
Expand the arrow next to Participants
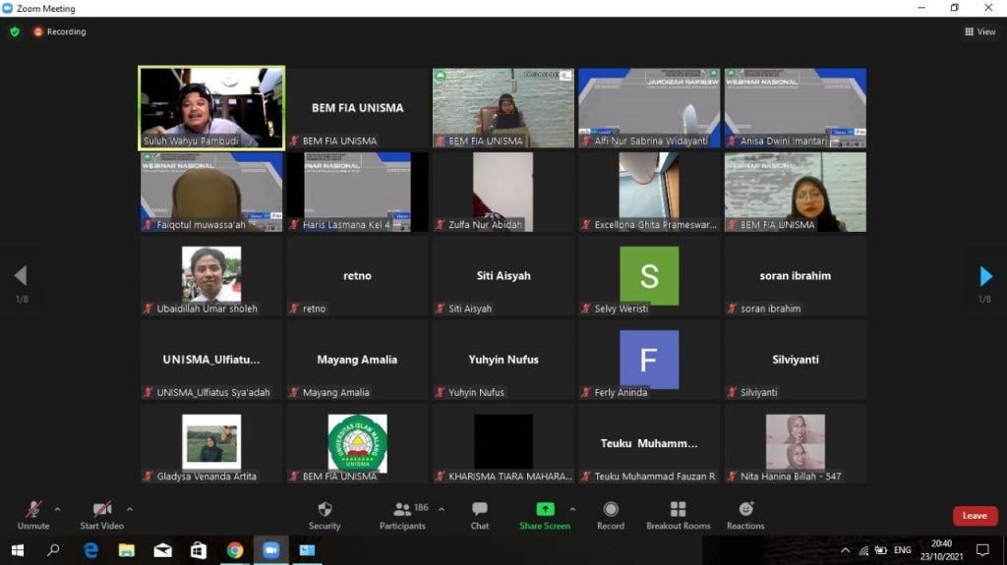point(442,509)
